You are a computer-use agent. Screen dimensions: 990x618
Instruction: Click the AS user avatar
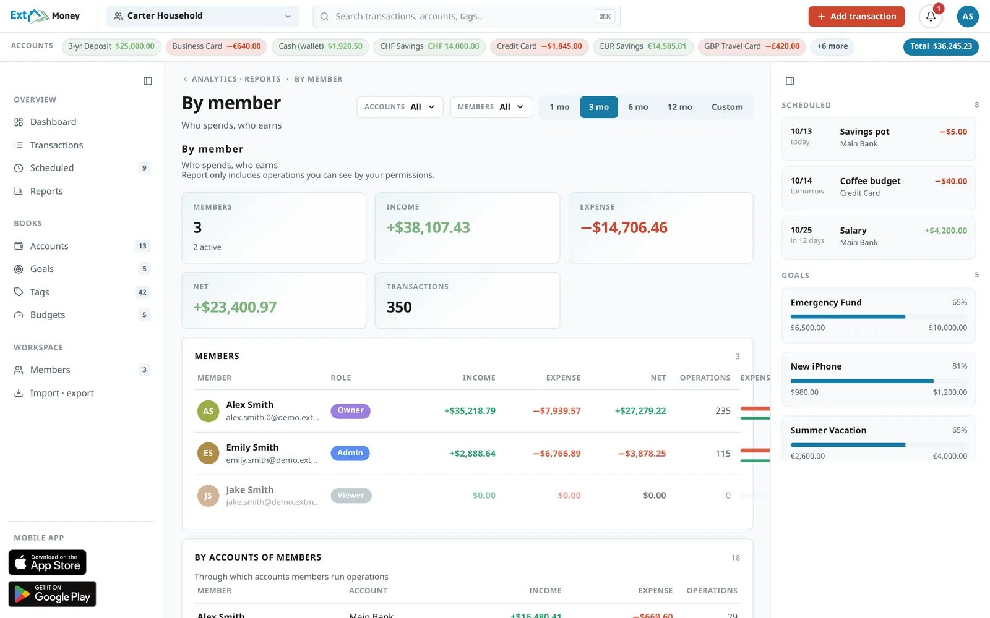968,17
